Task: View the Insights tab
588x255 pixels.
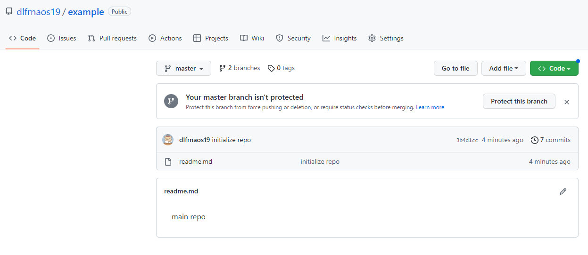Action: 340,38
